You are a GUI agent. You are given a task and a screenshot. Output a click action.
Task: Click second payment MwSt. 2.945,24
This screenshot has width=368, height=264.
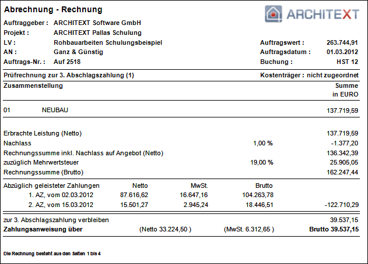tap(196, 205)
